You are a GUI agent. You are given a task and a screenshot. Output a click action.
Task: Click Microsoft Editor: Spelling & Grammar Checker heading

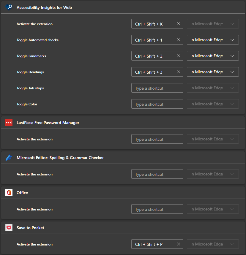coord(60,158)
